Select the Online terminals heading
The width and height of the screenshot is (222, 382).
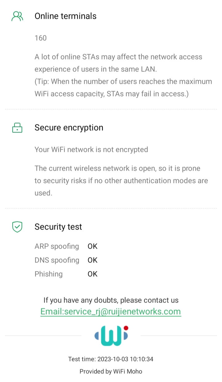pyautogui.click(x=65, y=16)
